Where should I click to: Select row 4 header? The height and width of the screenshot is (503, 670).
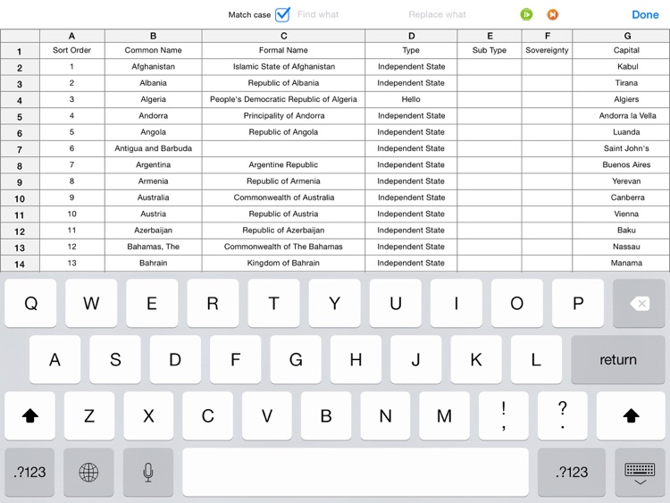[20, 100]
